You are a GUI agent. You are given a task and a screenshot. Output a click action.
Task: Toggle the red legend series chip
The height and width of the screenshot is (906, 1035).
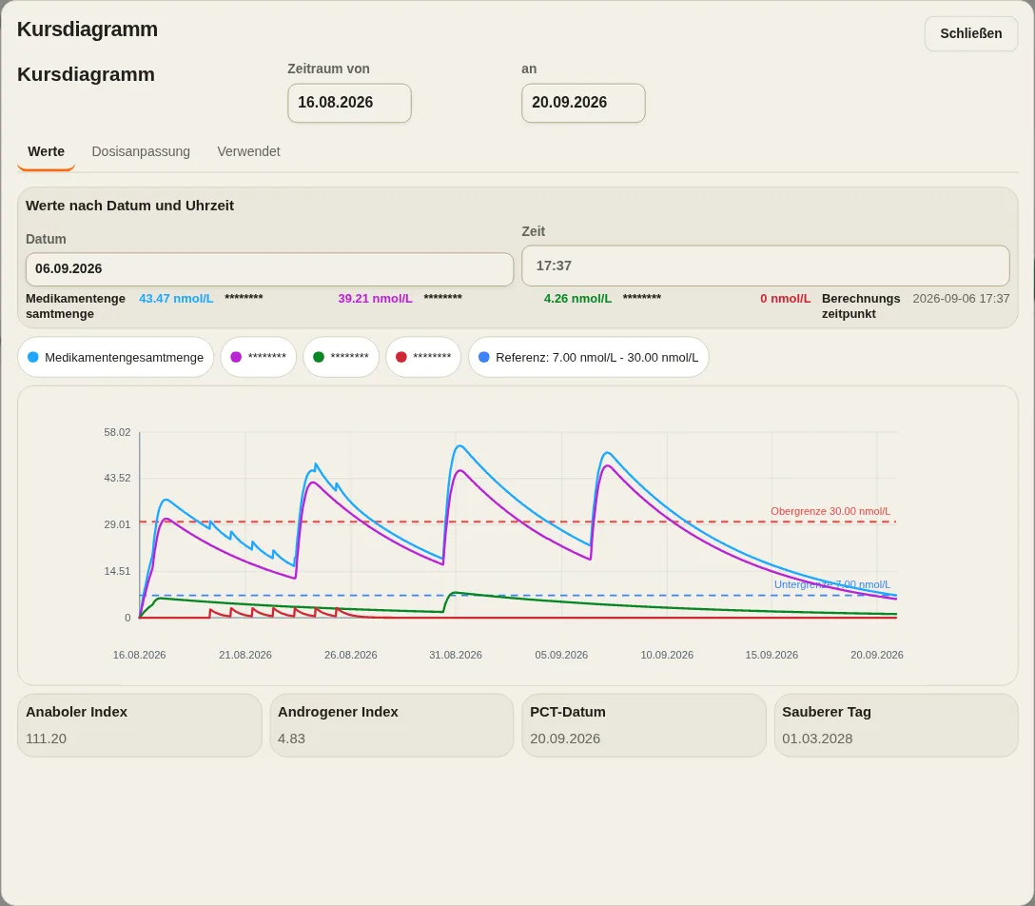[x=423, y=357]
